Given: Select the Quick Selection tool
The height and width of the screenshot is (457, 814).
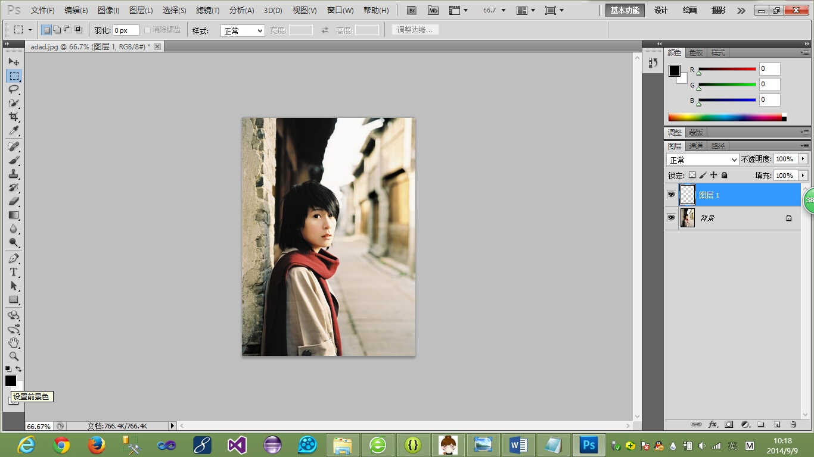Looking at the screenshot, I should (14, 103).
